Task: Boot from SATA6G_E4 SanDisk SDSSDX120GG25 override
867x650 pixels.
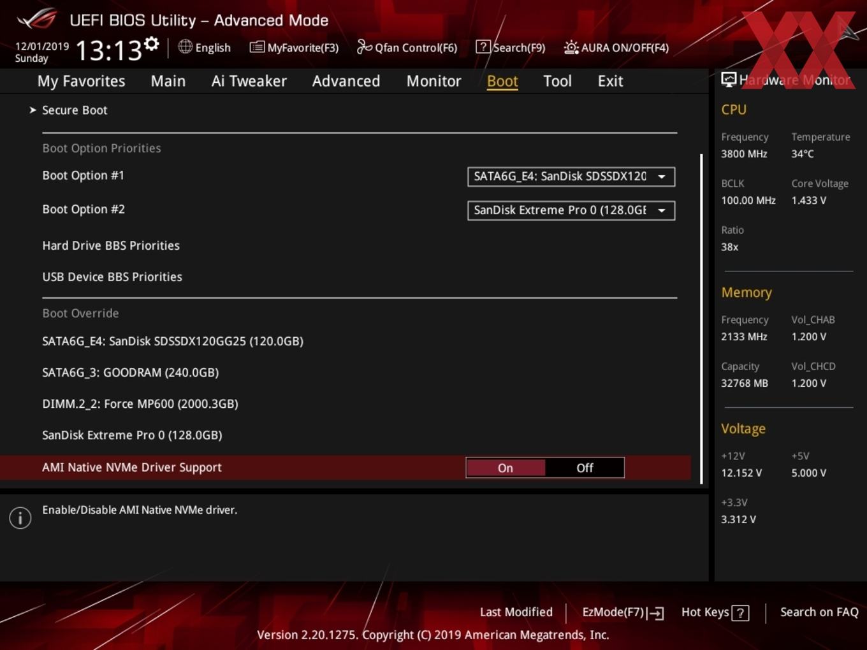Action: point(173,341)
